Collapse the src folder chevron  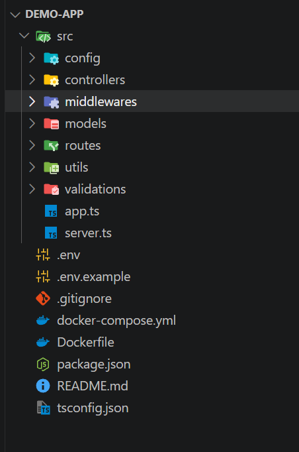pos(24,36)
